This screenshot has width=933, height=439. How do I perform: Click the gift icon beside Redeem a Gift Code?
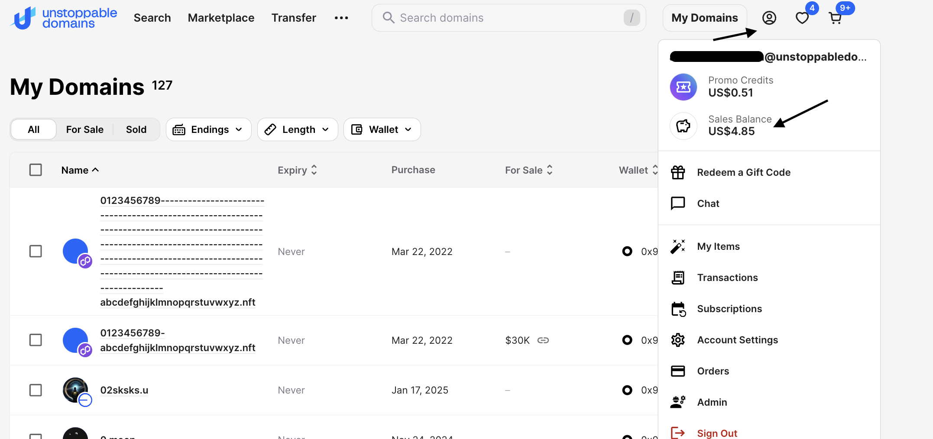(x=678, y=172)
